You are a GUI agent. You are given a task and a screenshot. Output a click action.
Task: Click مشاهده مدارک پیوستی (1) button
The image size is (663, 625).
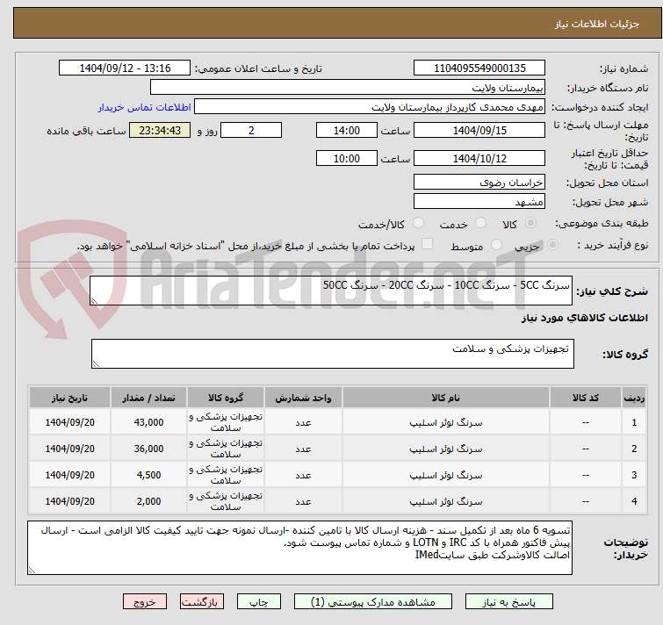point(373,602)
